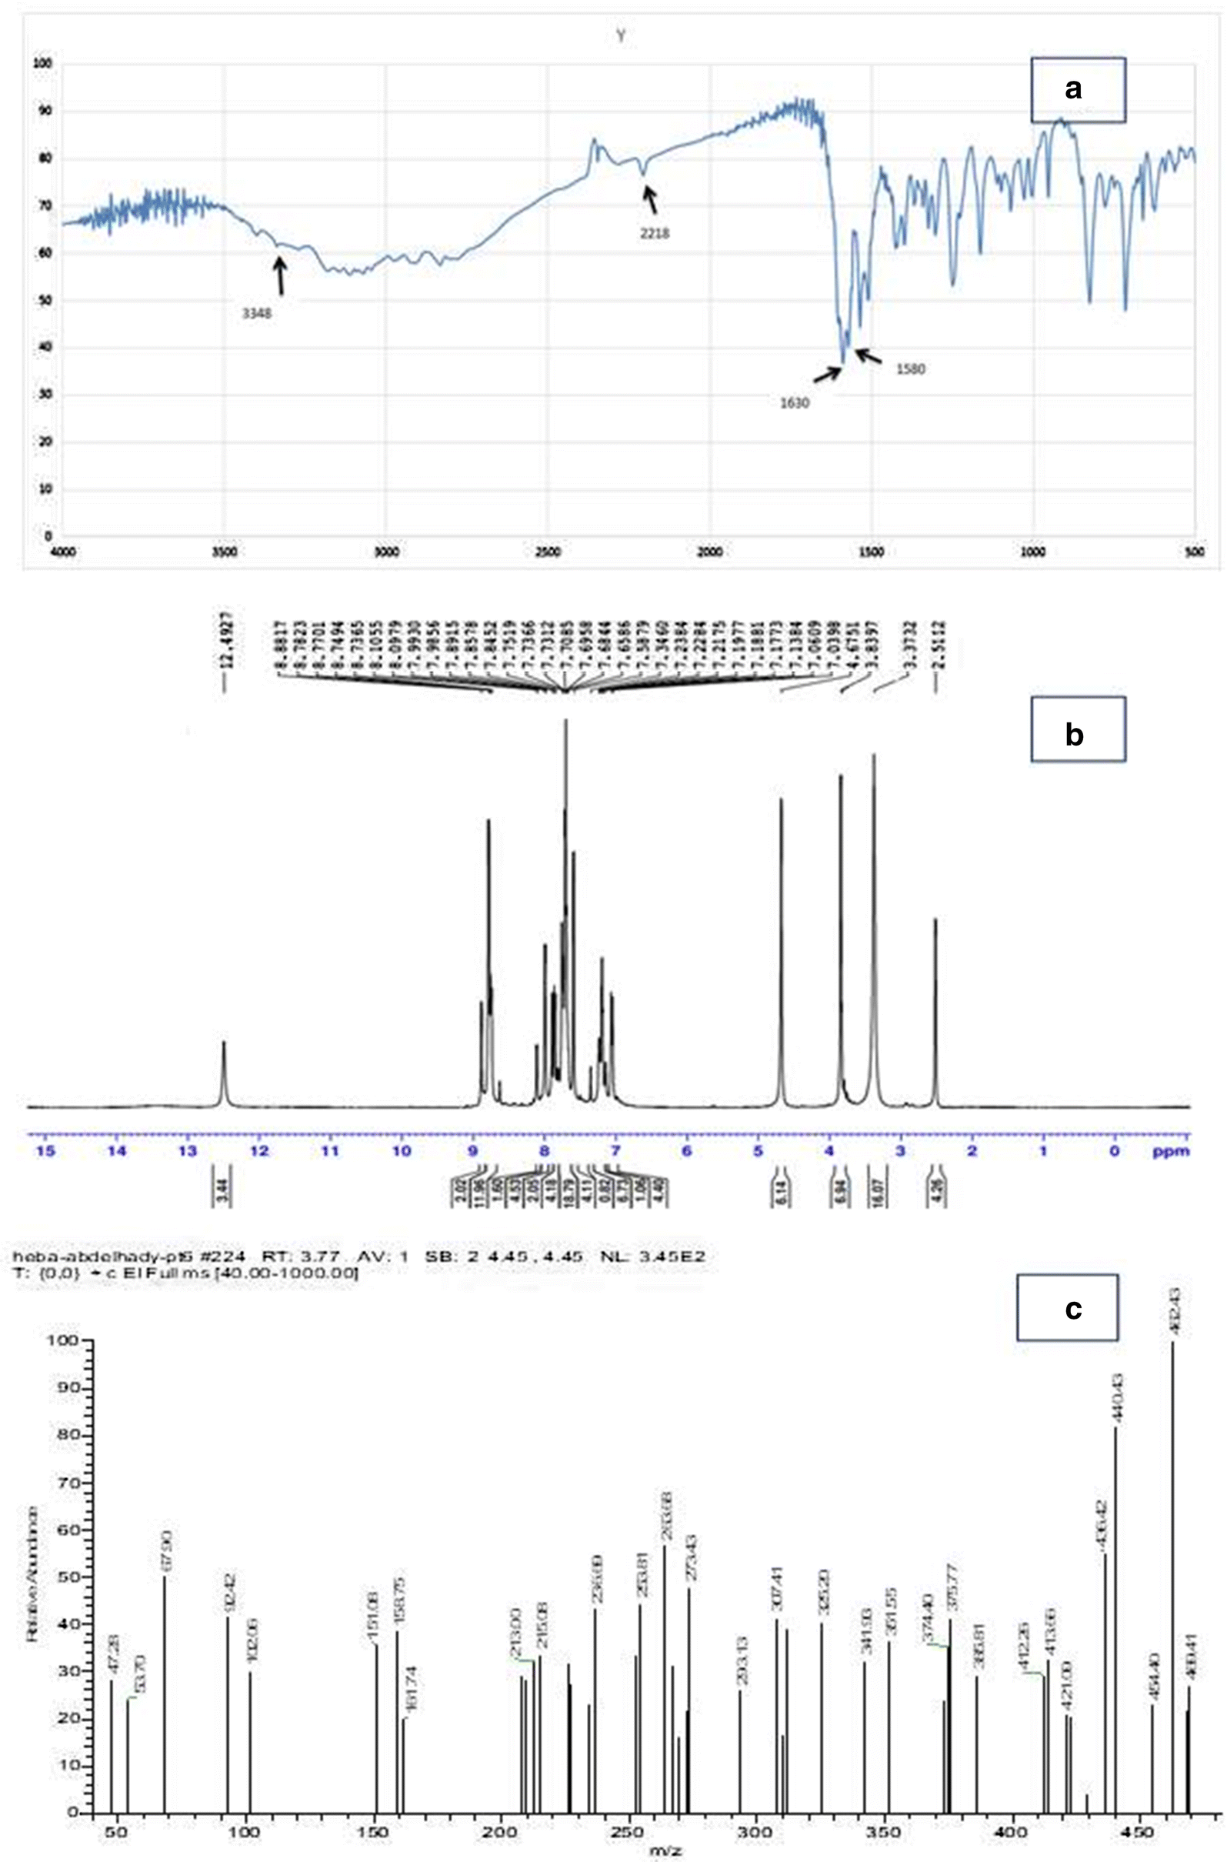Screen dimensions: 1227x1862
Task: Click the 8.8817 chemical shift label in the NMR panel
Action: click(278, 643)
